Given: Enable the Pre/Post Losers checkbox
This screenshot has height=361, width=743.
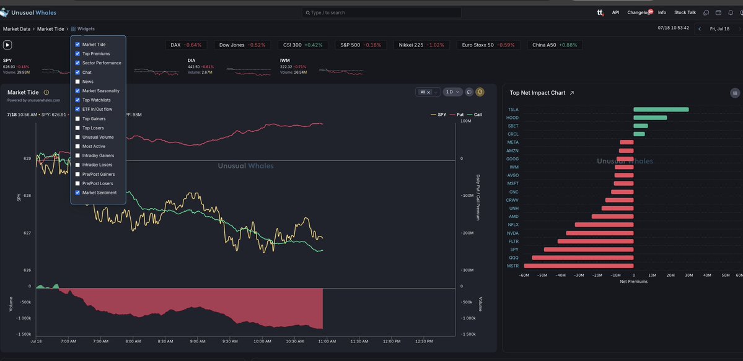Looking at the screenshot, I should (77, 183).
